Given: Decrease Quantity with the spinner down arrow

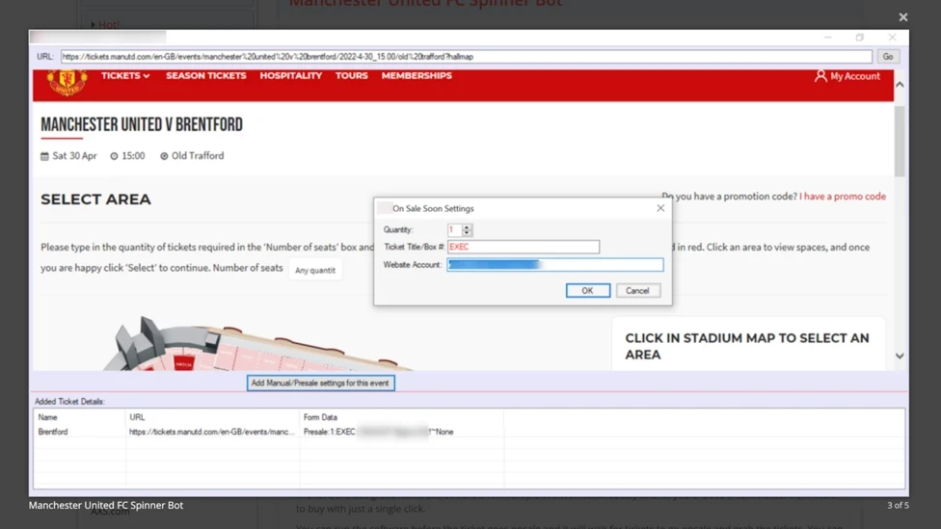Looking at the screenshot, I should (468, 233).
